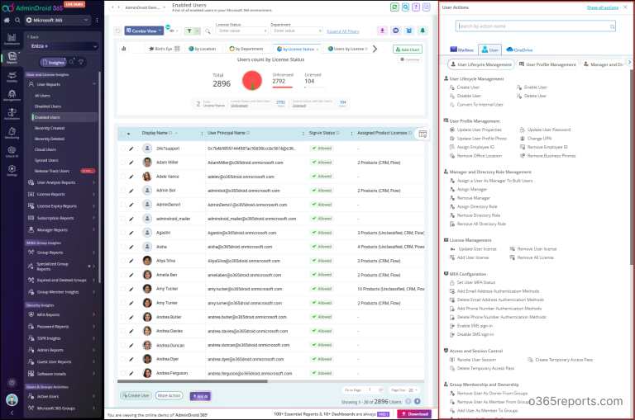Click the green filter funnel icon
Viewport: 635px width, 420px height.
[189, 31]
